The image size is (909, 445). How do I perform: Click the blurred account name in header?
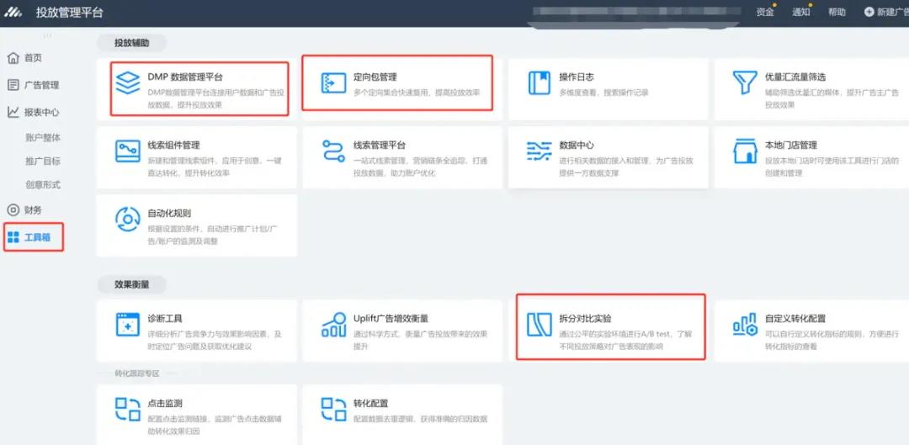click(636, 13)
